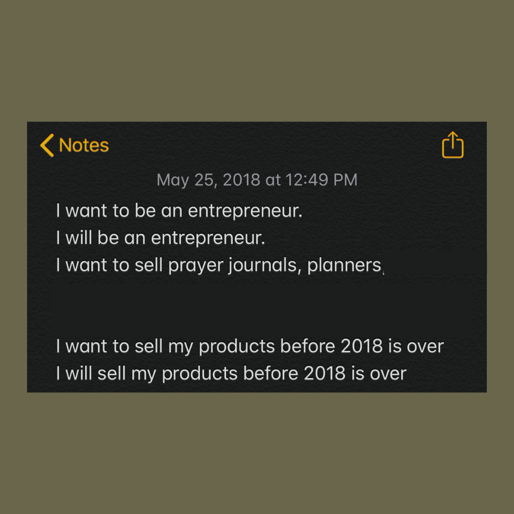Place cursor in "I want to be an entrepreneur."

[179, 211]
